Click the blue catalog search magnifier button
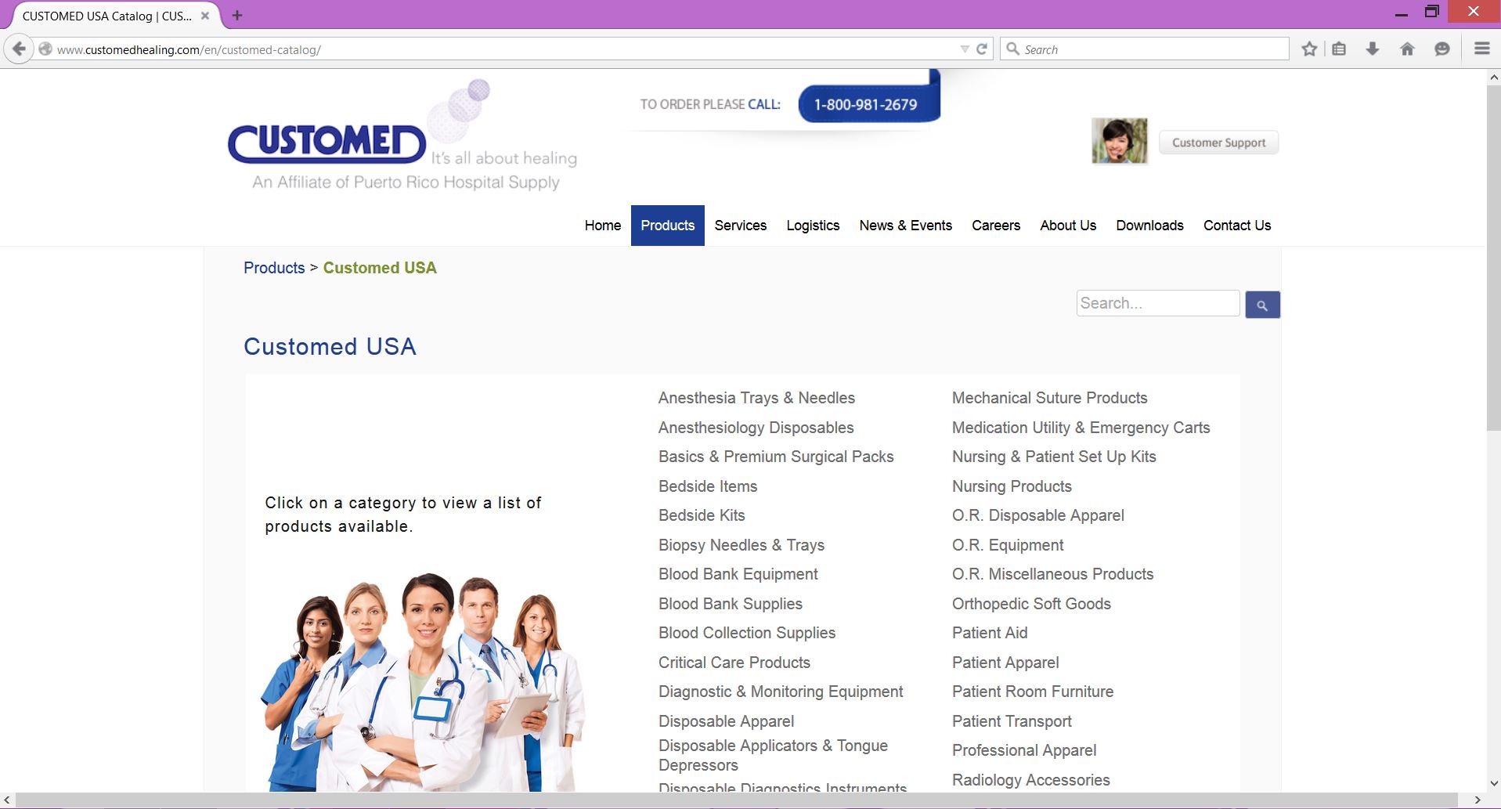This screenshot has width=1501, height=809. pos(1262,305)
